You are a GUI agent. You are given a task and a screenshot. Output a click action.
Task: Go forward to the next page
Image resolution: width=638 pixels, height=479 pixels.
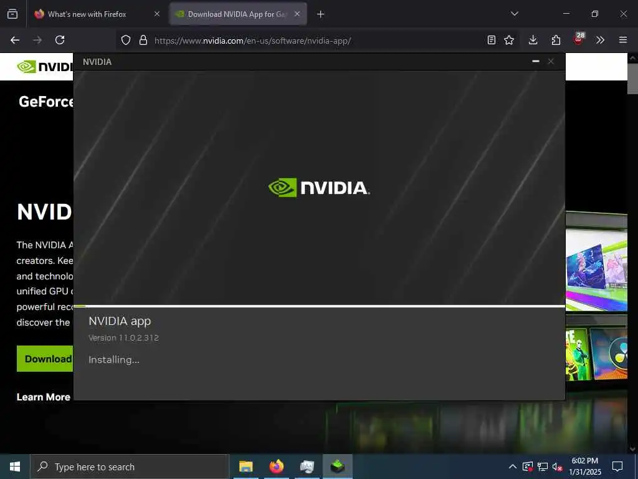coord(37,40)
